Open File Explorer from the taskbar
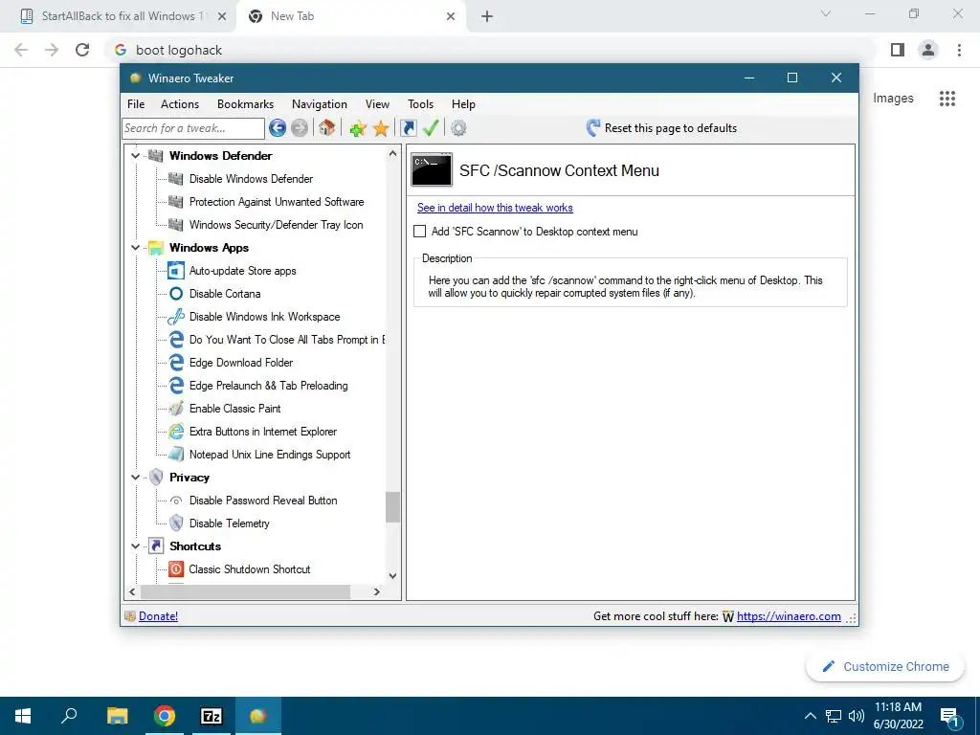The height and width of the screenshot is (735, 980). 117,716
